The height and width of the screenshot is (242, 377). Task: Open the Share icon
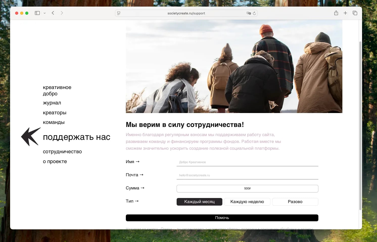coord(336,13)
